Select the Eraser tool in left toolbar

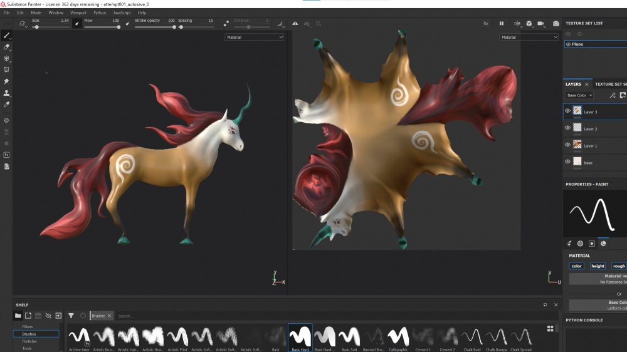(x=6, y=47)
